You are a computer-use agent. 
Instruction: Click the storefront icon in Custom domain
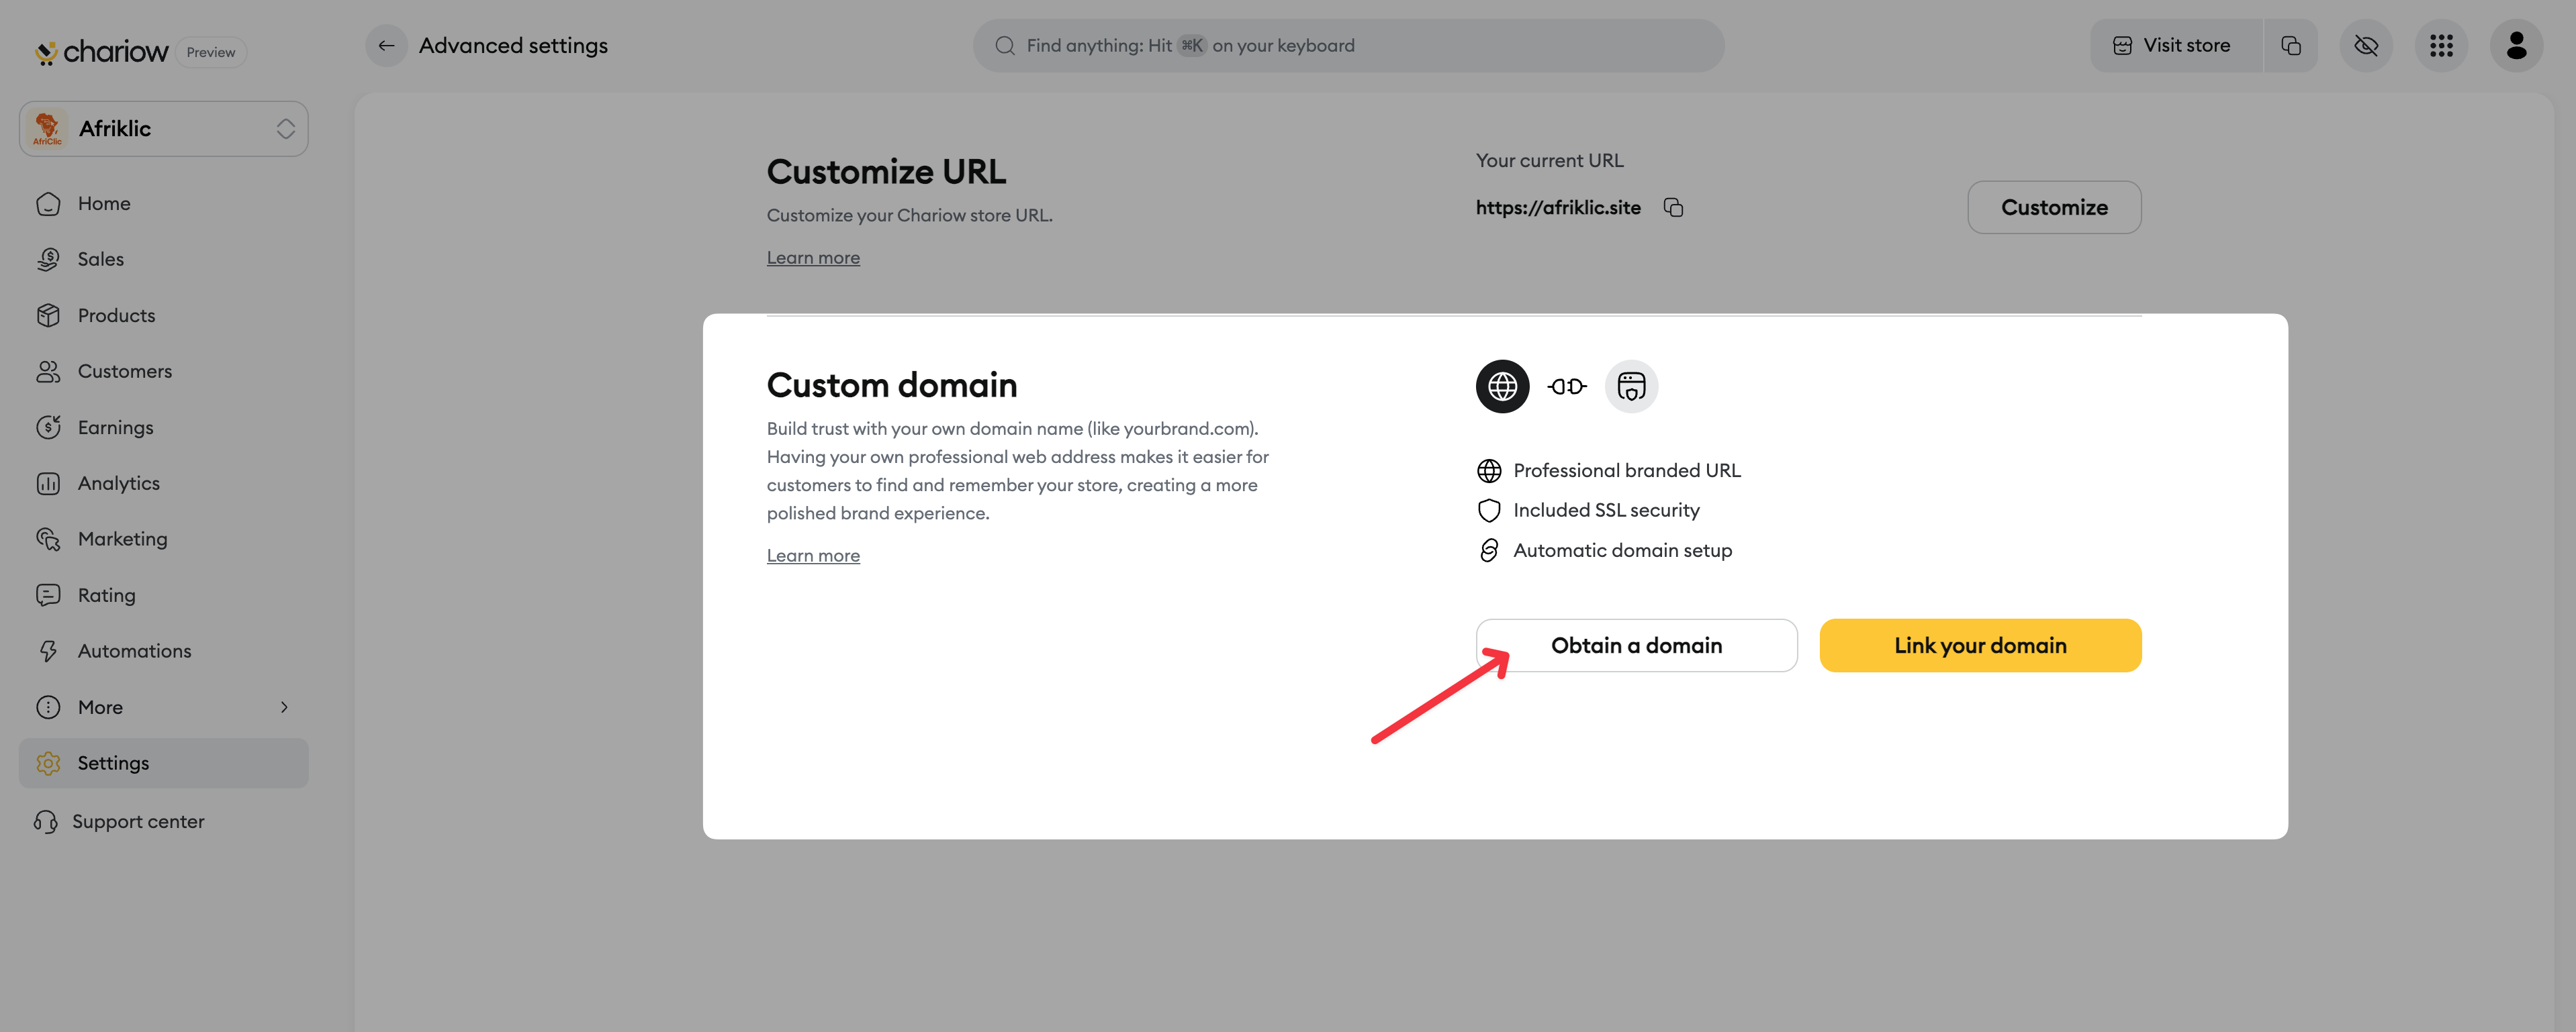coord(1631,386)
